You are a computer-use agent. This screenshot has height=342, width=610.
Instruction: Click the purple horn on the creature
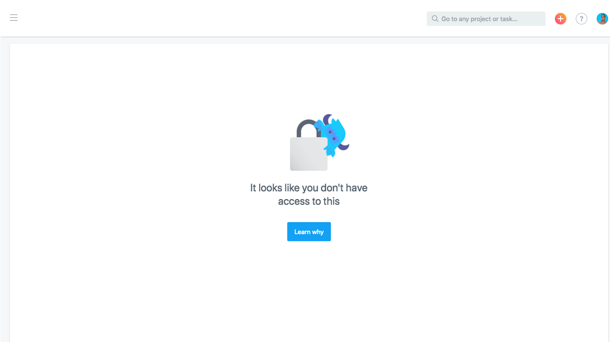pos(328,119)
